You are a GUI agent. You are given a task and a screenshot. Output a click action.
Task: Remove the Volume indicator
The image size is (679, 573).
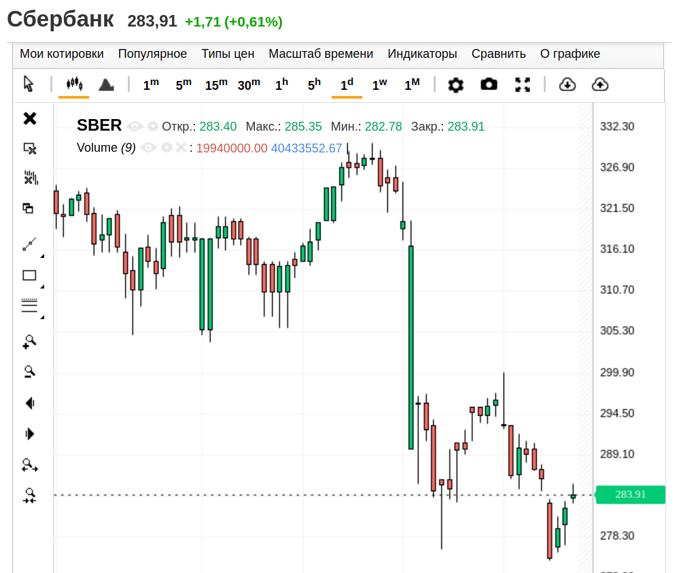point(181,148)
